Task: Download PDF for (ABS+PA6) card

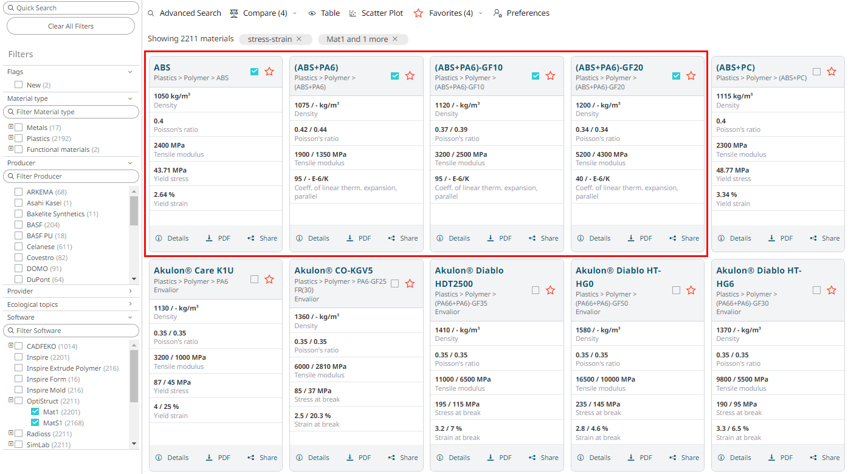Action: coord(359,238)
